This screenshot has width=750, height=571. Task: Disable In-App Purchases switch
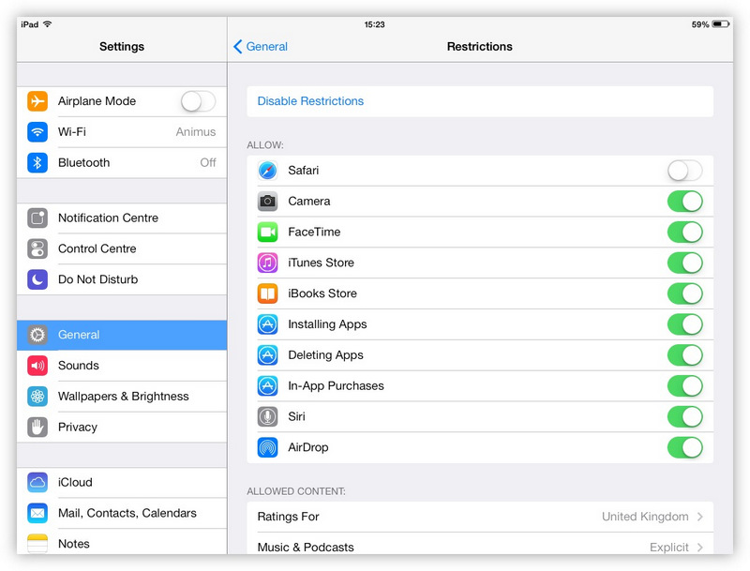click(x=685, y=386)
